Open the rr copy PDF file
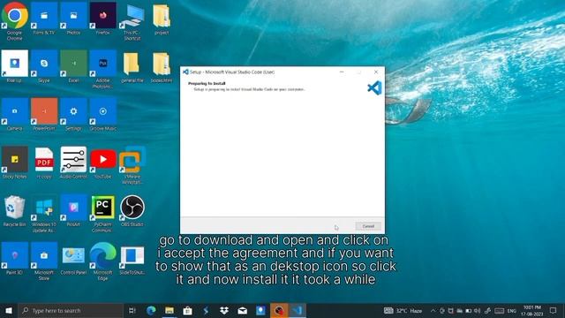The width and height of the screenshot is (565, 318). click(44, 163)
